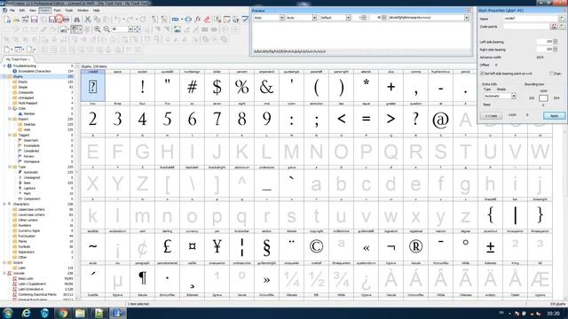
Task: Open the Automatic type dropdown in Extra Info
Action: coord(513,96)
